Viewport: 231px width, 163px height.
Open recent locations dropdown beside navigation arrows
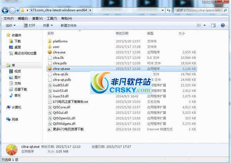tap(18, 11)
